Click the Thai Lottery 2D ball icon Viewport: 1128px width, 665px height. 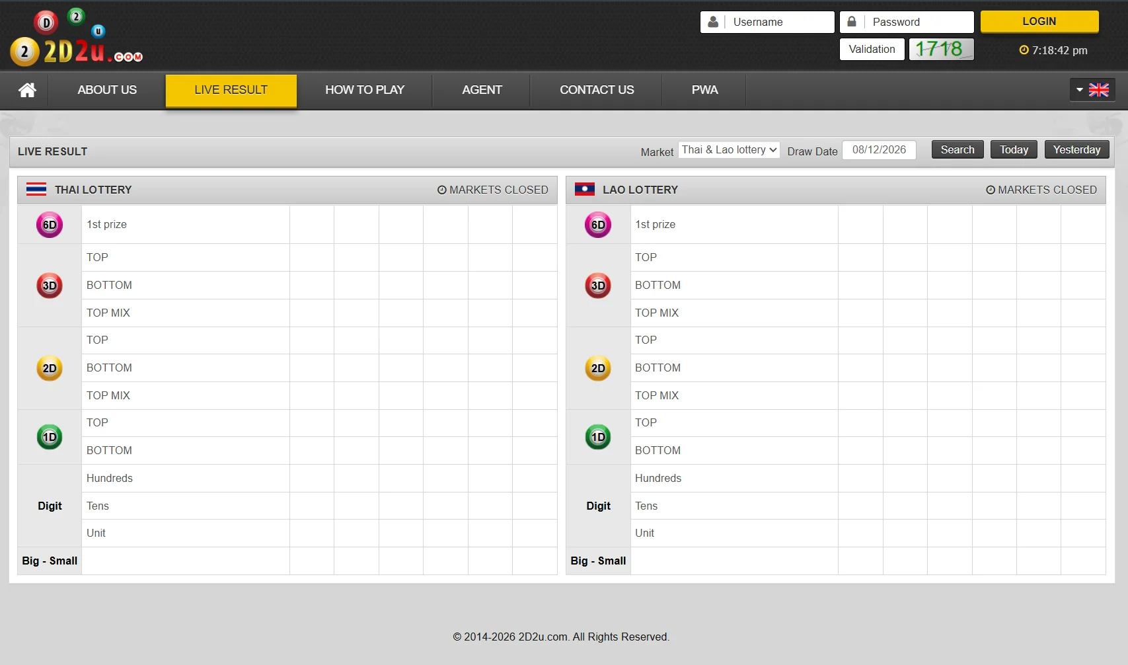click(x=50, y=368)
